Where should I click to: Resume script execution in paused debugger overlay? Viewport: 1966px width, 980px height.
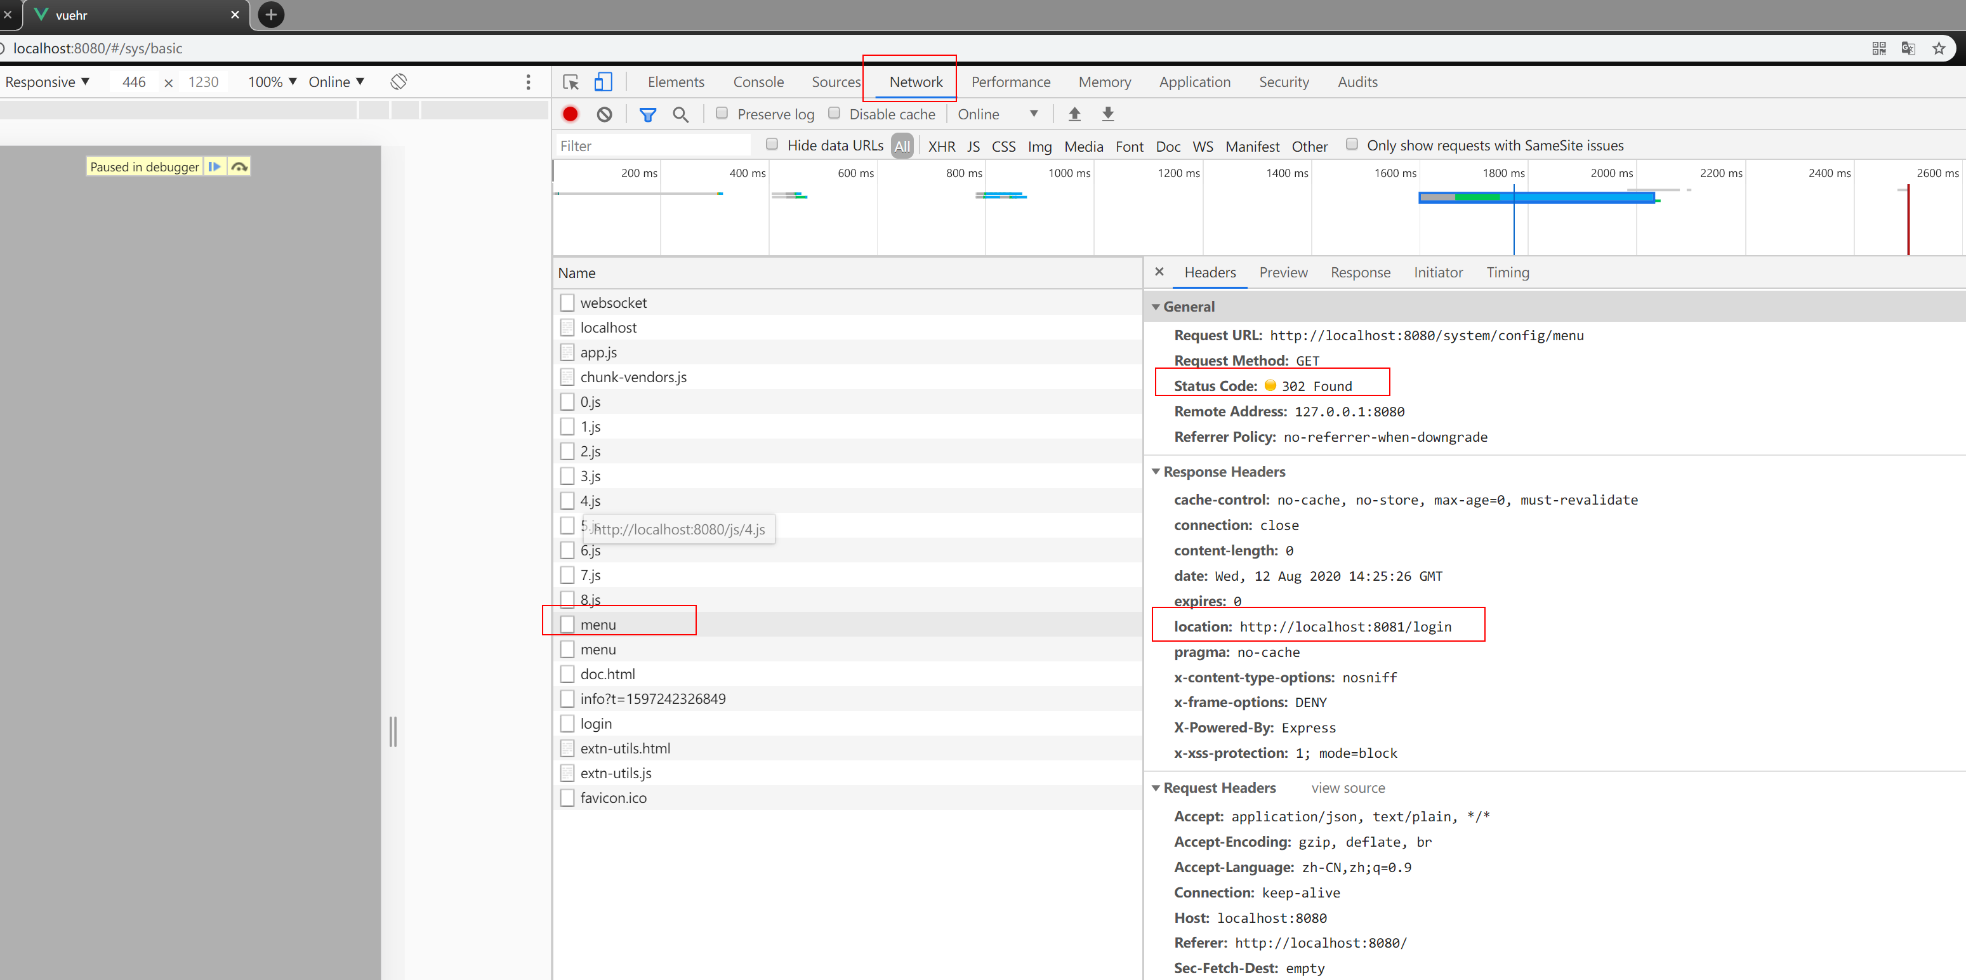(x=214, y=166)
